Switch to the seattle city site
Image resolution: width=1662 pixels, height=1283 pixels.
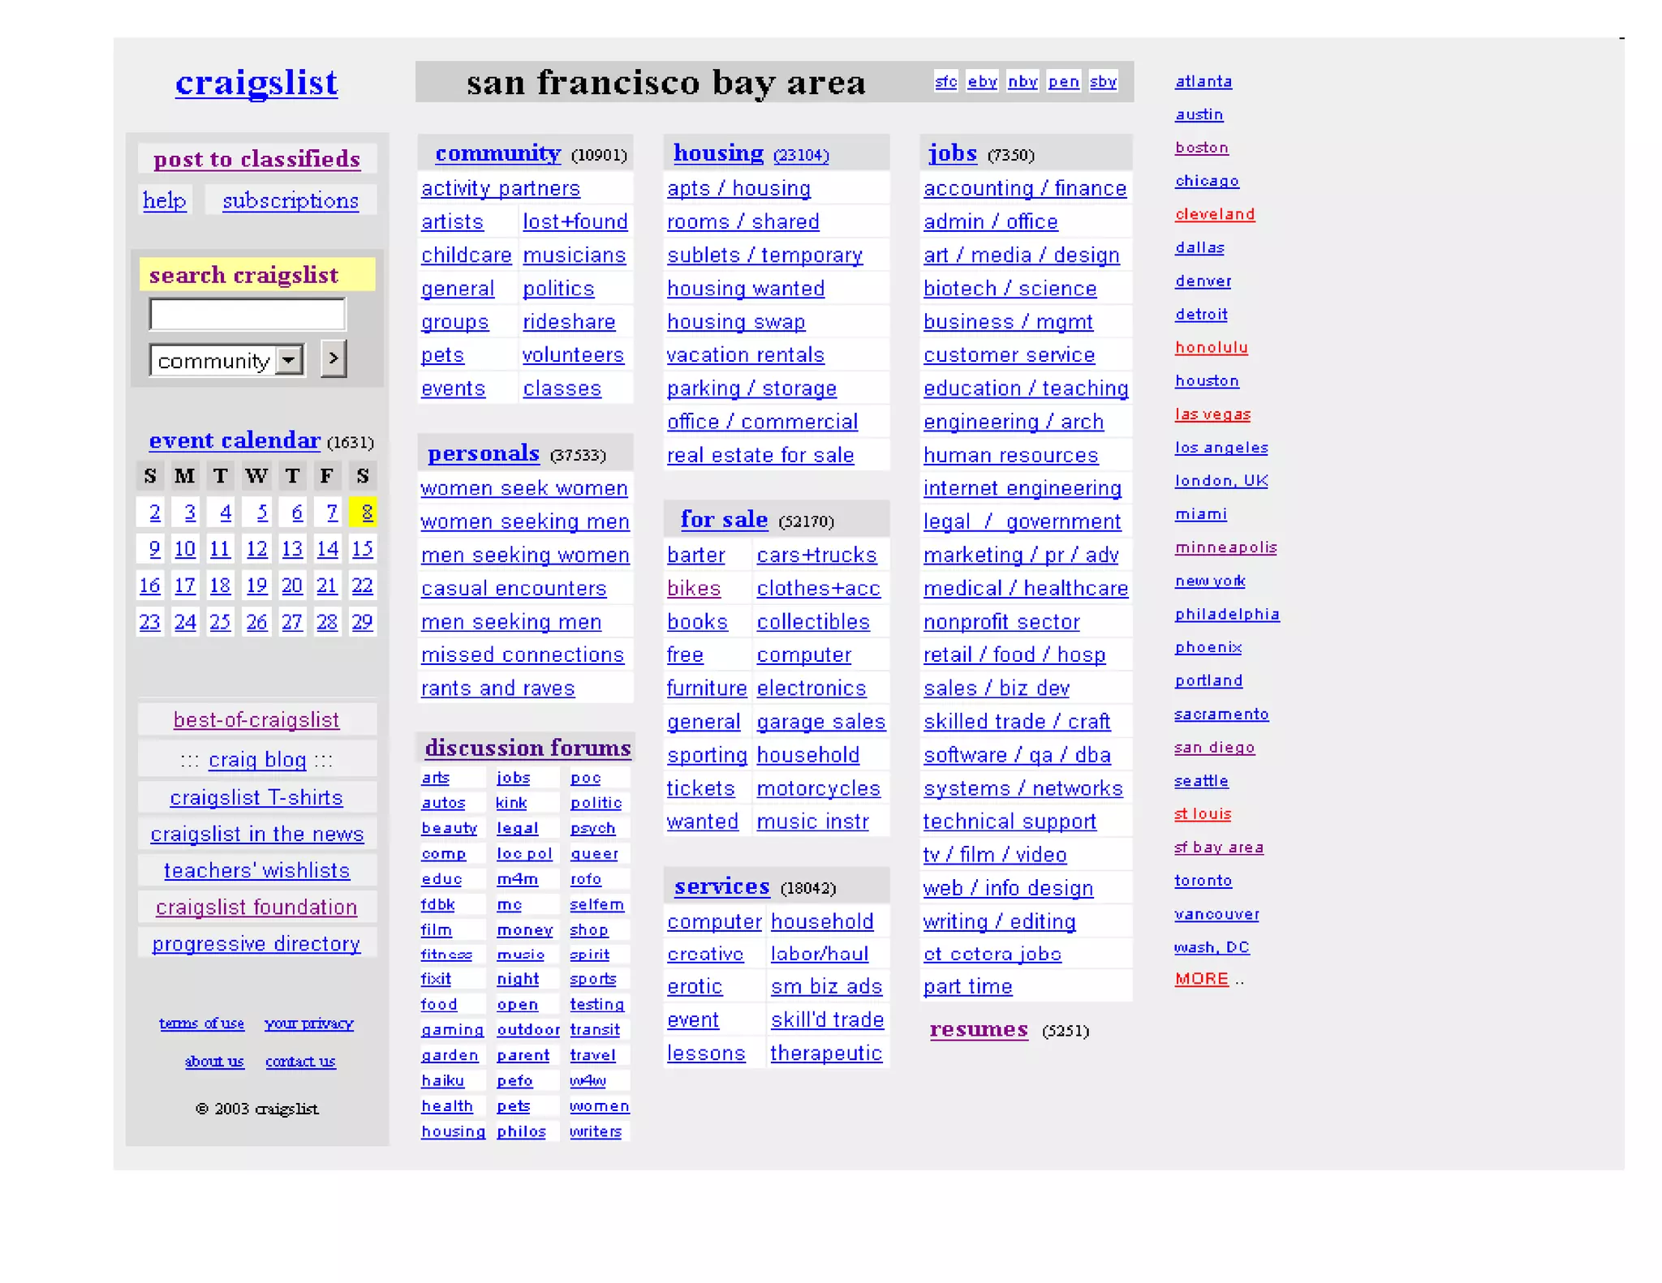(x=1201, y=781)
